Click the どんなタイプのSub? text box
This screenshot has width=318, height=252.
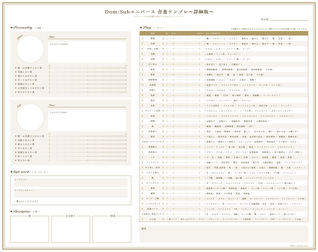point(87,120)
